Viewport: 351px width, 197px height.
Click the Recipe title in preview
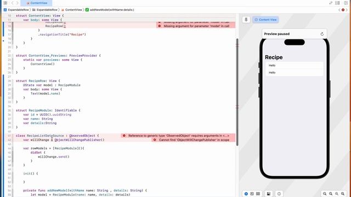(x=274, y=57)
